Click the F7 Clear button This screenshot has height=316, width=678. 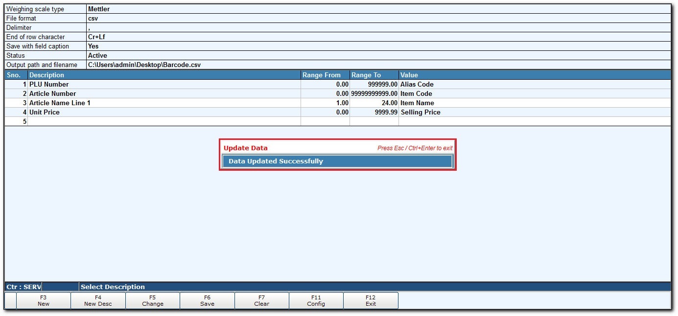pos(262,300)
